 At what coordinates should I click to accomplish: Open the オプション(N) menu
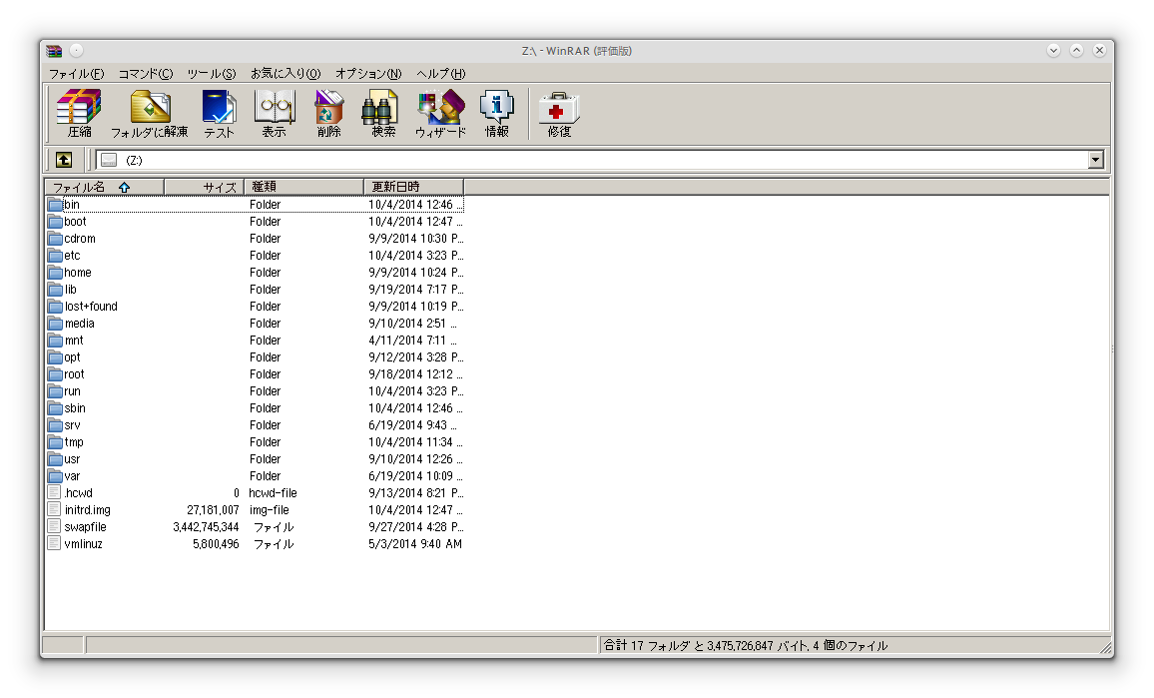pos(368,74)
